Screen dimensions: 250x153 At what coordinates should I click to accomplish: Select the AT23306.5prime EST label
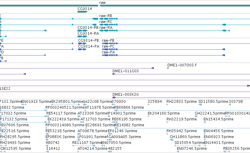point(93,113)
